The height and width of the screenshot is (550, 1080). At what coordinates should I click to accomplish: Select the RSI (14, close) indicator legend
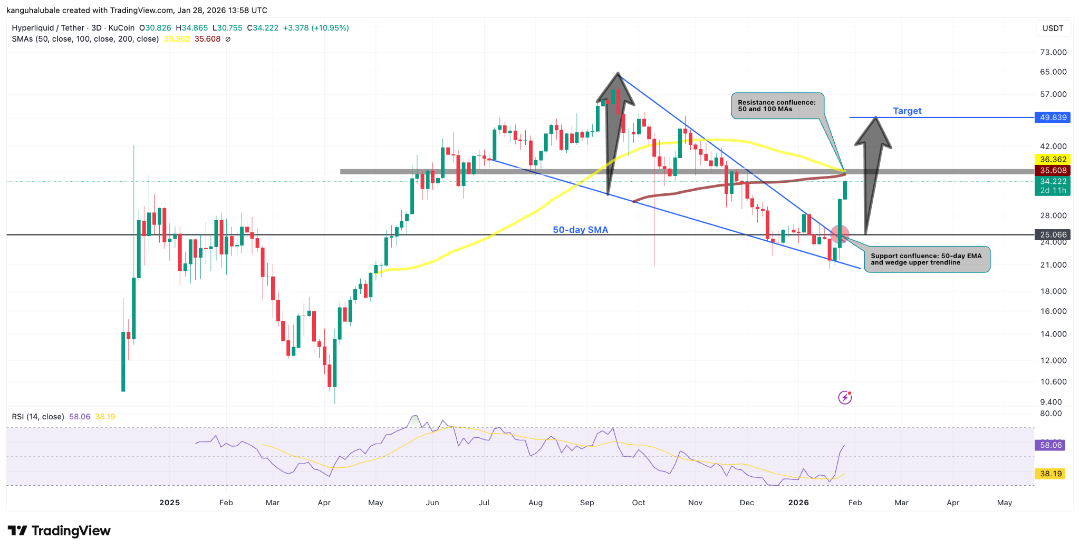(38, 417)
